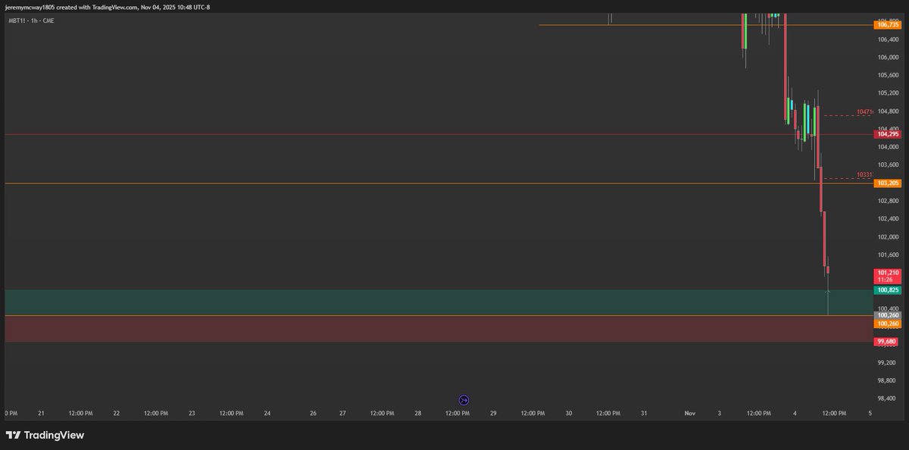Image resolution: width=909 pixels, height=450 pixels.
Task: Click the 103,600 price scale label
Action: point(887,165)
